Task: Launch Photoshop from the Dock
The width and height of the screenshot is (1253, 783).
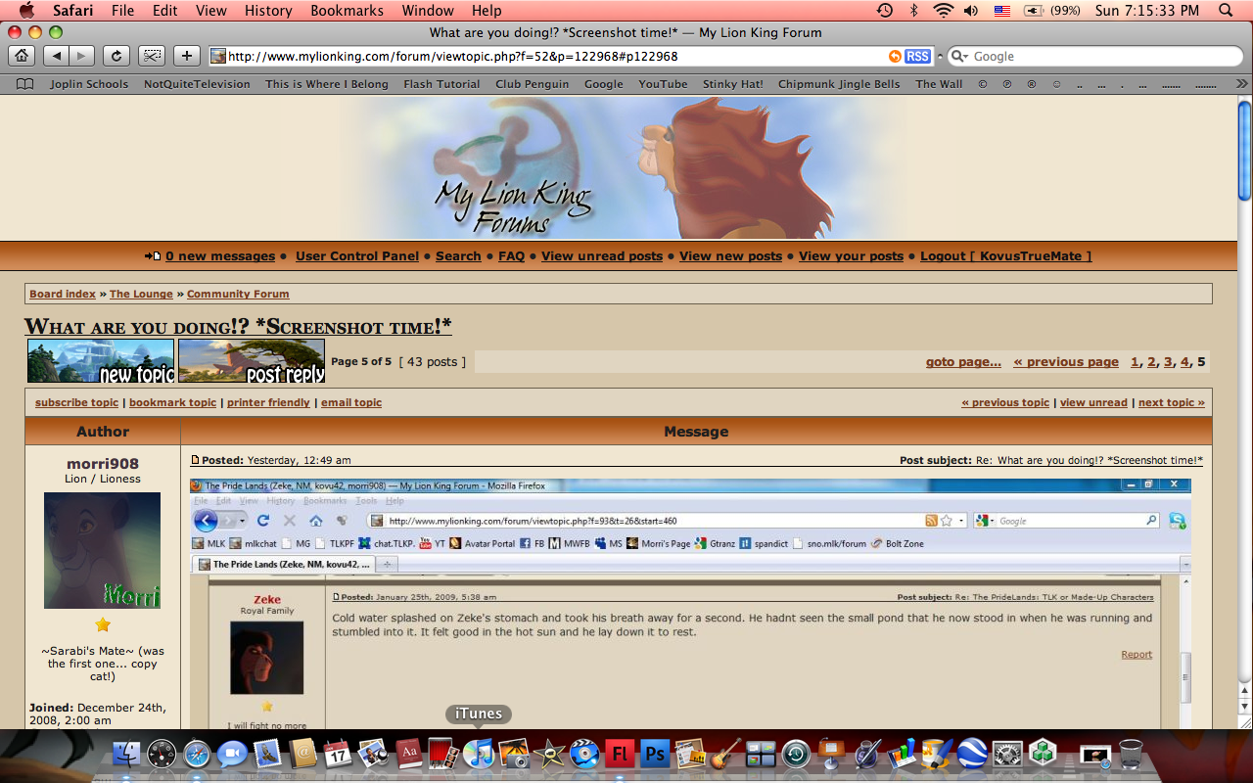Action: click(x=655, y=755)
